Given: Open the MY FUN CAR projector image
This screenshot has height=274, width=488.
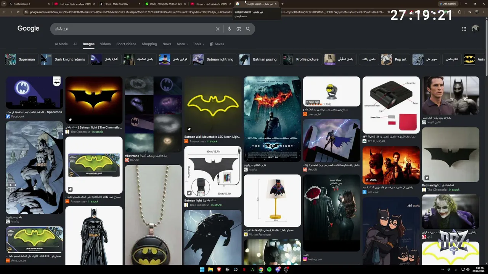Looking at the screenshot, I should (391, 105).
